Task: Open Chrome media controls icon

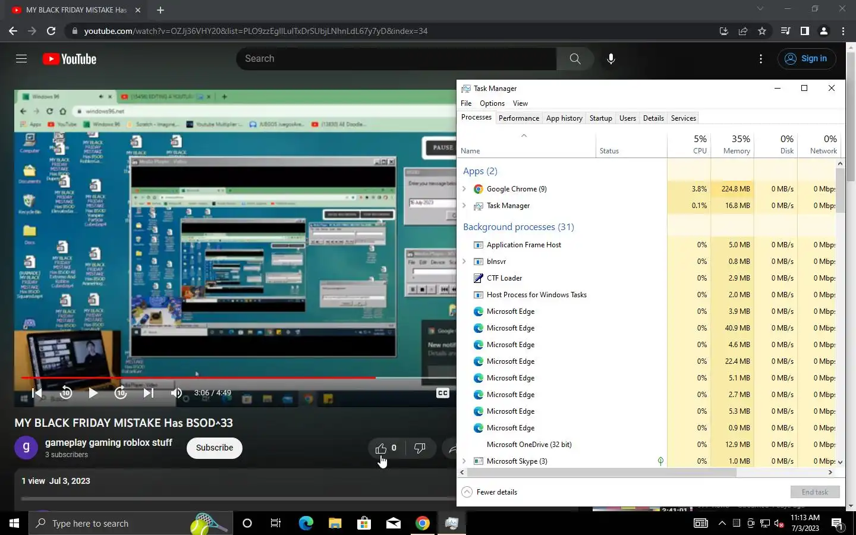Action: point(785,31)
